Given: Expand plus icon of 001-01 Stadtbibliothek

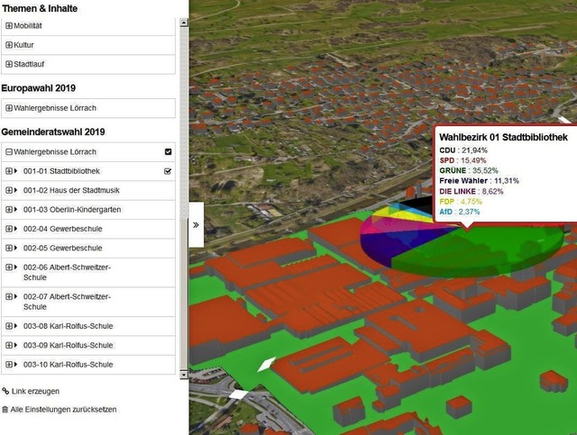Looking at the screenshot, I should [x=9, y=171].
